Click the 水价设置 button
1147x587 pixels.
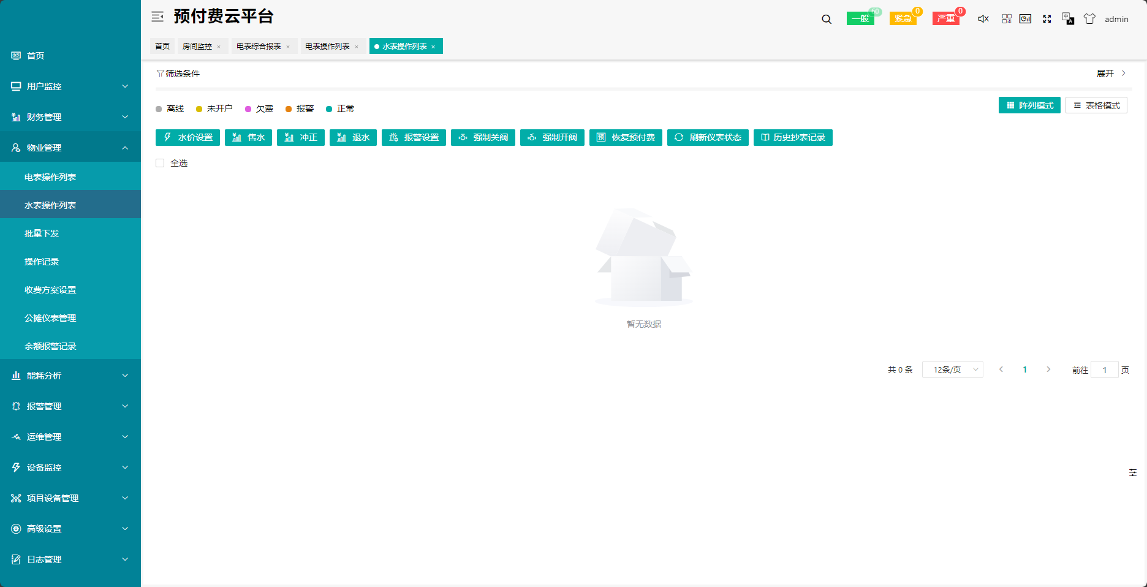point(187,137)
